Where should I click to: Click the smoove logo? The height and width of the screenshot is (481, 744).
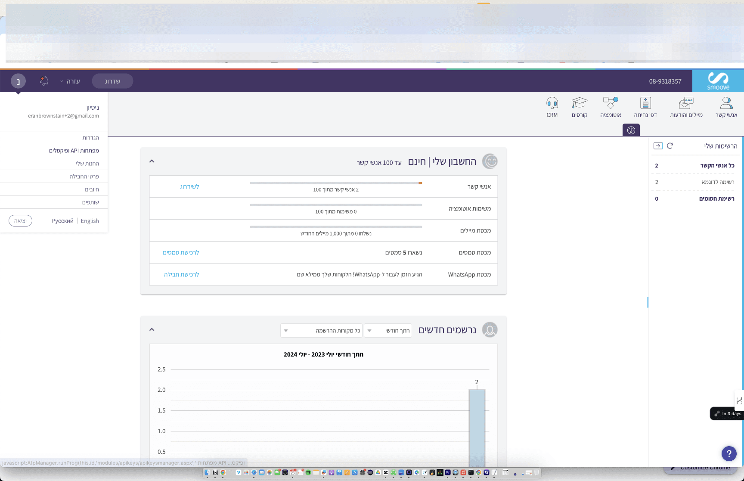[718, 81]
